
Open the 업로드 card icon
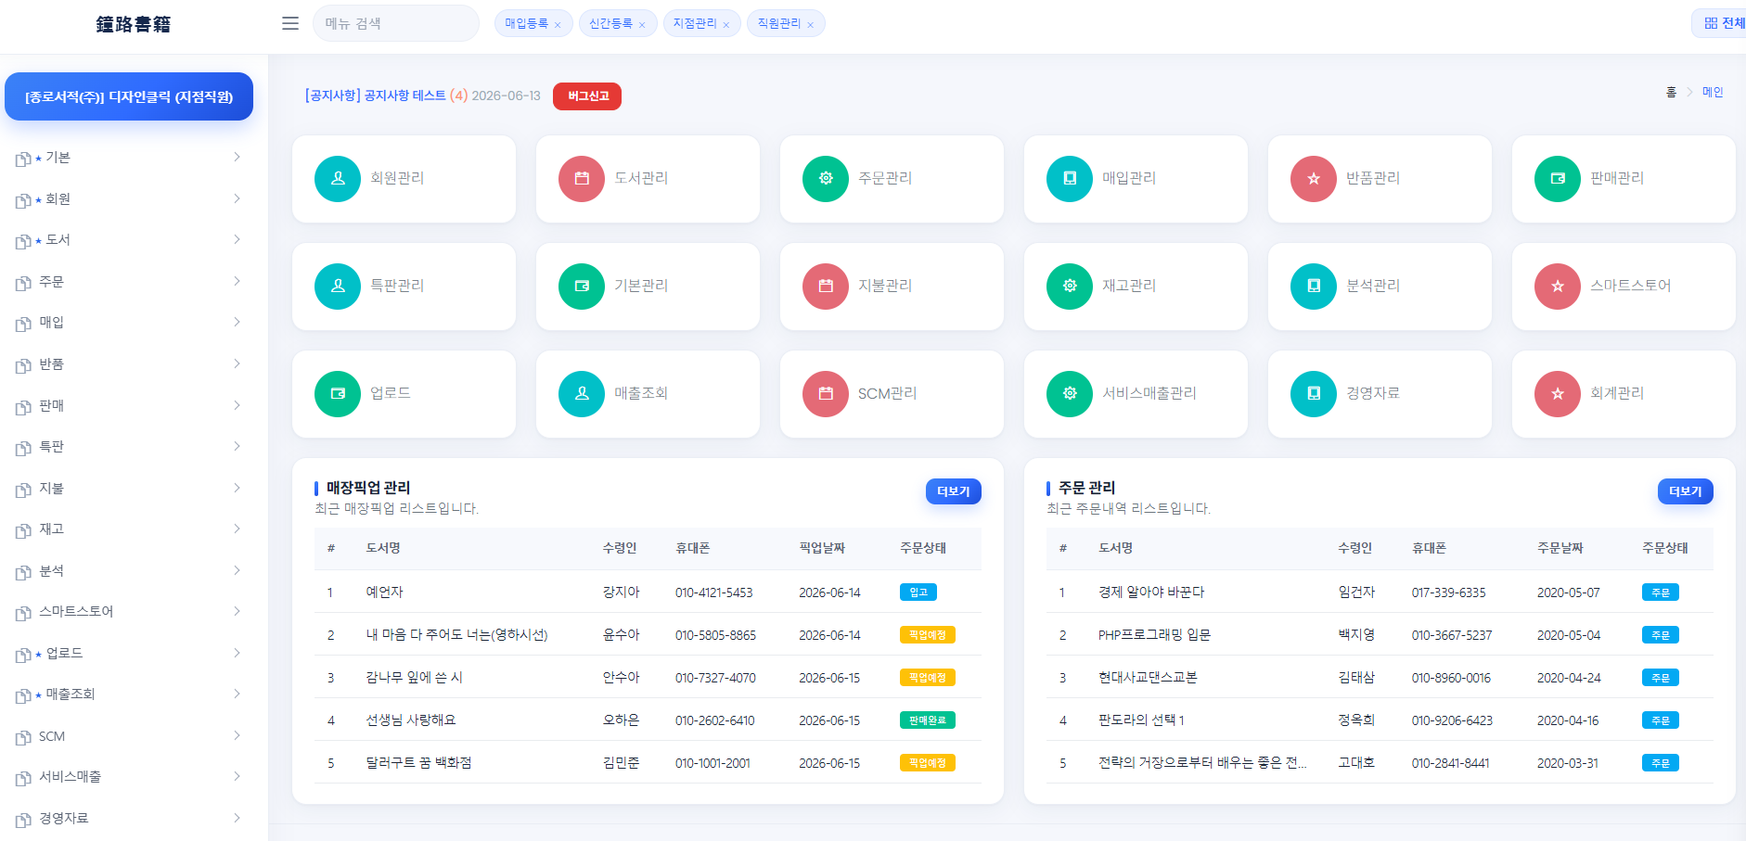tap(338, 394)
